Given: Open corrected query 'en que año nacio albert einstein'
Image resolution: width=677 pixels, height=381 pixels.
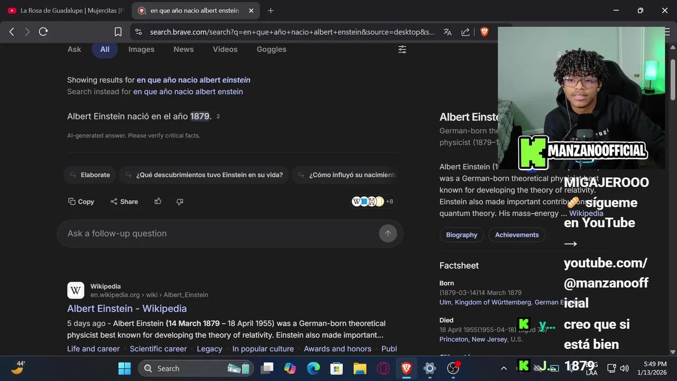Looking at the screenshot, I should (x=194, y=80).
